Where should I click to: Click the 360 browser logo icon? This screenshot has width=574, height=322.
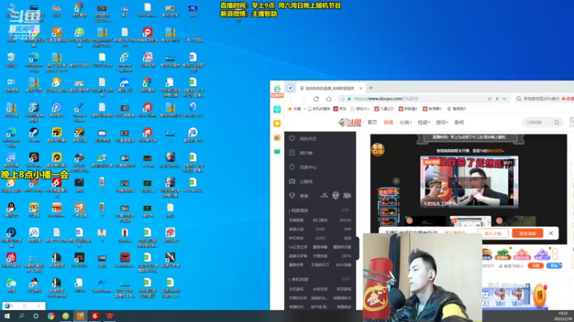coord(277,89)
